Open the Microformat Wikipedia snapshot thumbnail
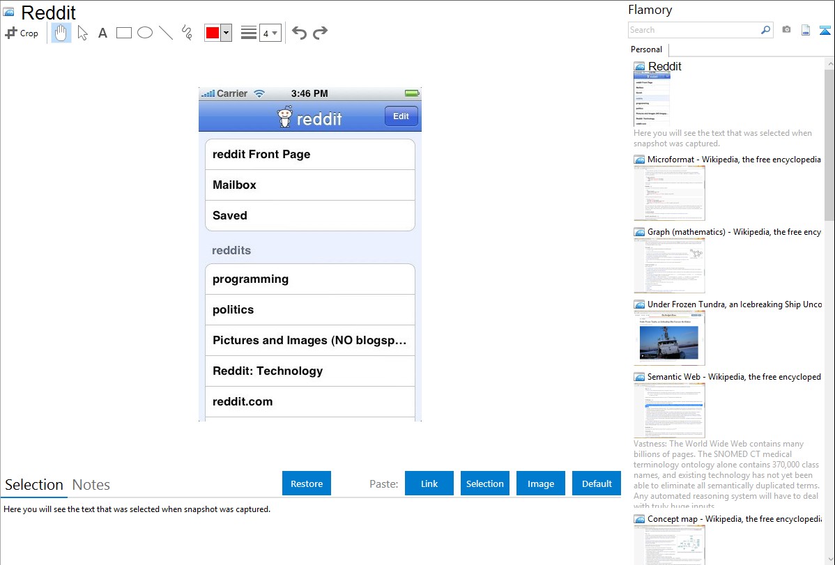This screenshot has height=565, width=835. 669,193
